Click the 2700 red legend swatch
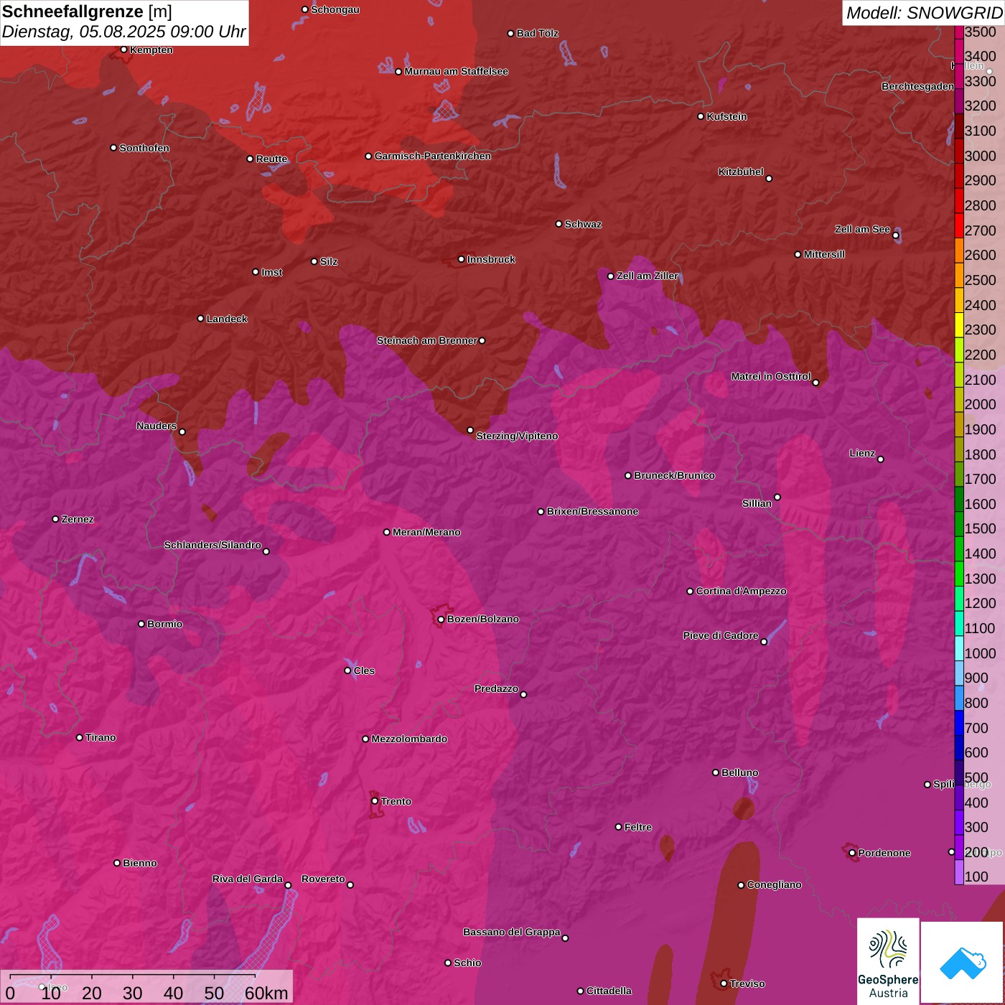Image resolution: width=1005 pixels, height=1005 pixels. pyautogui.click(x=959, y=225)
